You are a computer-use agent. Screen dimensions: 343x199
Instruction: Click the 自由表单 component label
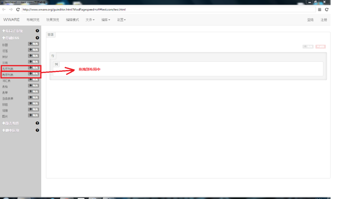8,99
